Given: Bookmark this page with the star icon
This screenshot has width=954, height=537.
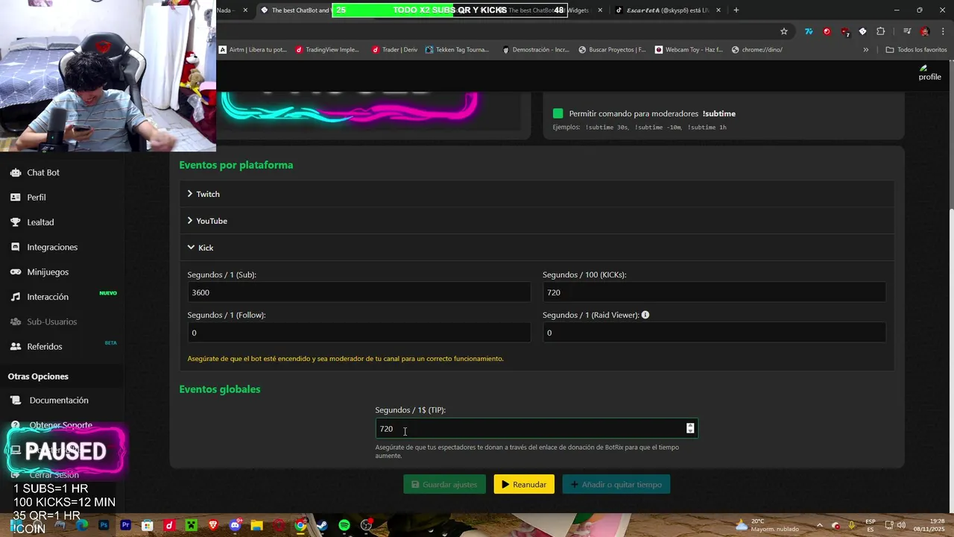Looking at the screenshot, I should [784, 31].
